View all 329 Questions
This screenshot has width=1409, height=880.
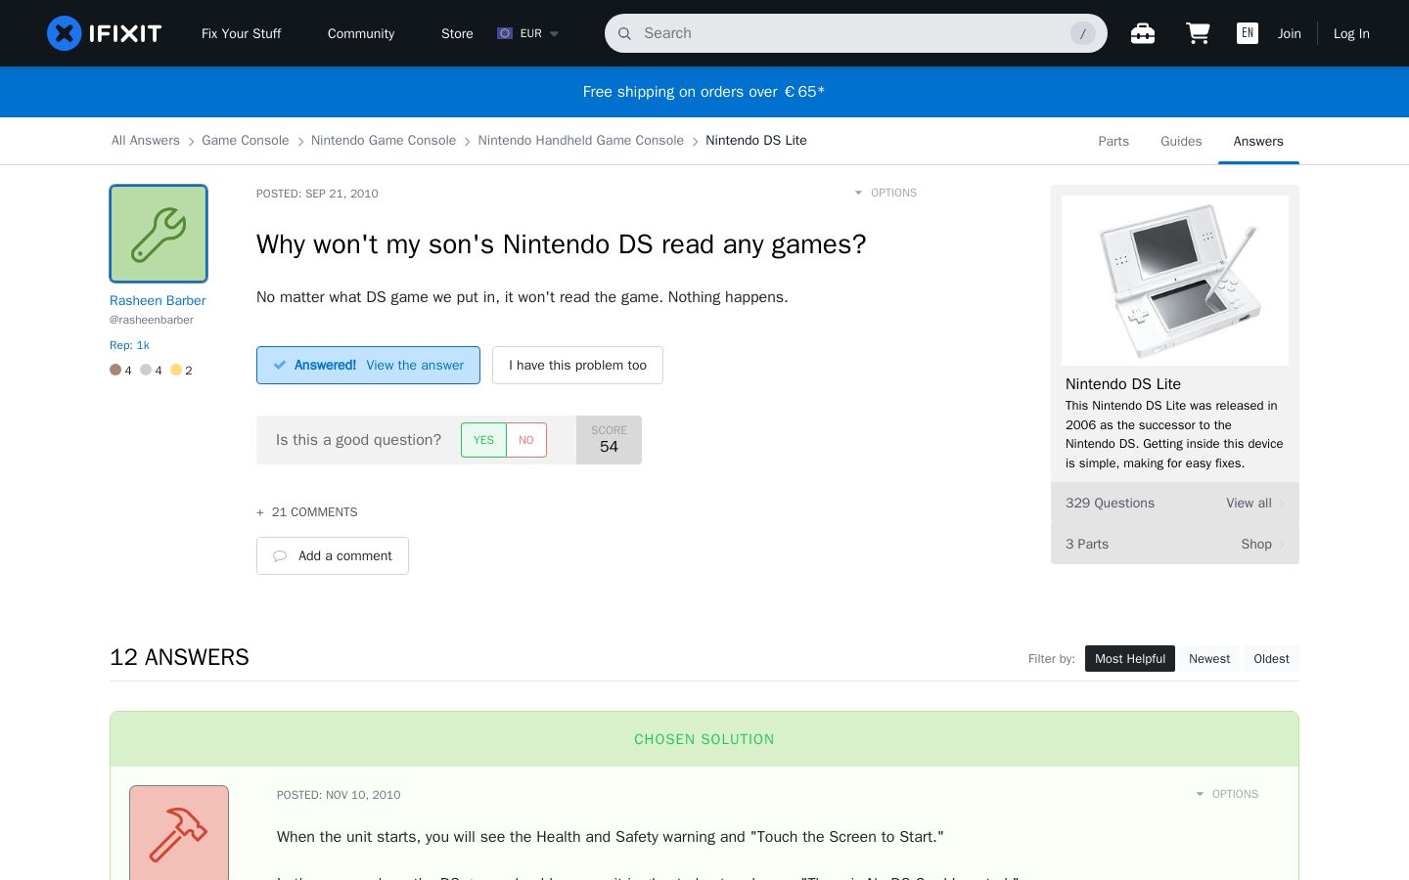1175,504
